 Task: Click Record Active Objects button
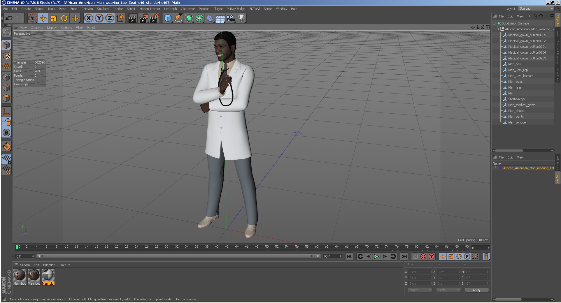(x=415, y=256)
